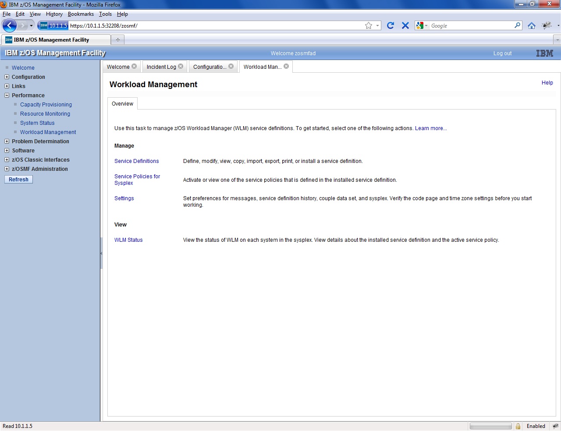Go back with the browser back arrow
Image resolution: width=561 pixels, height=431 pixels.
pyautogui.click(x=10, y=25)
